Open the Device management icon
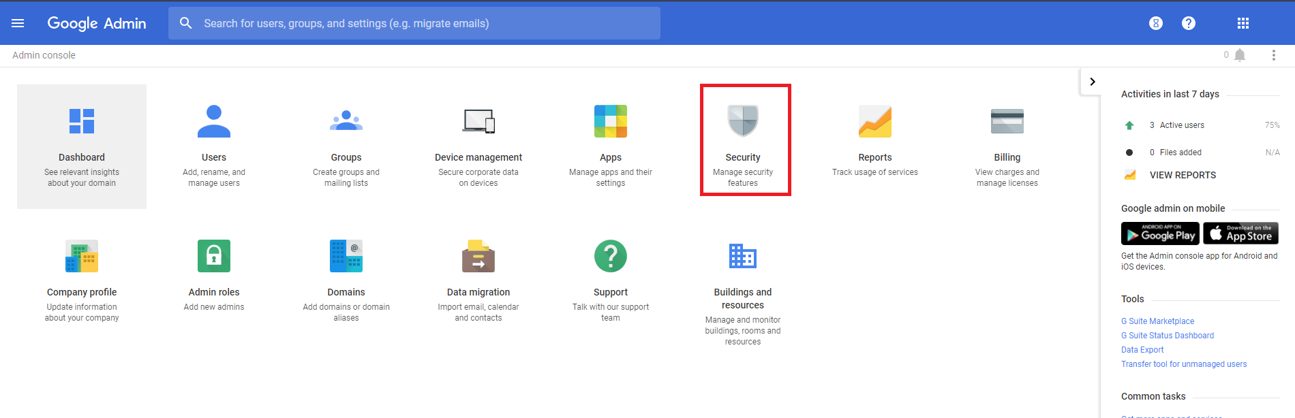 click(478, 121)
